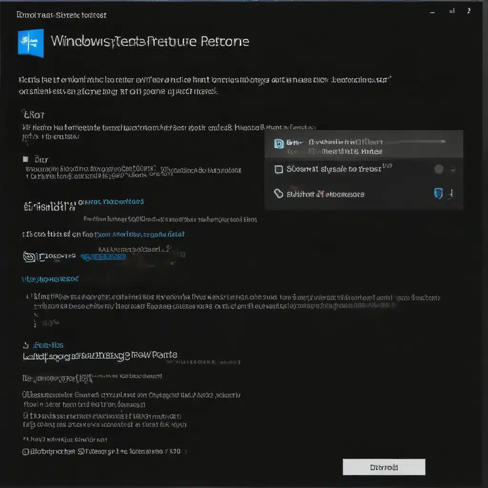The height and width of the screenshot is (488, 488).
Task: Close the window from the title bar
Action: tap(469, 11)
